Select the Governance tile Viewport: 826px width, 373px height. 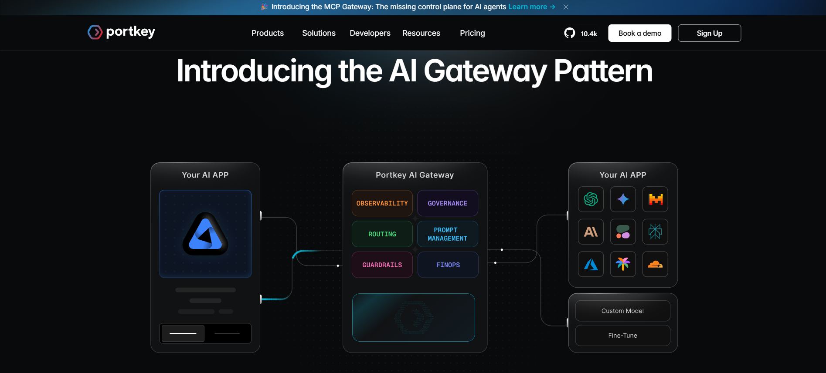coord(448,203)
